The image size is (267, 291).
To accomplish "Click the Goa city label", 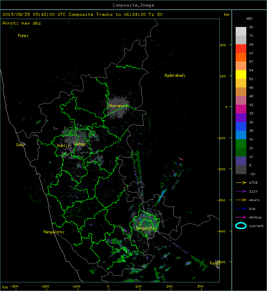I will tap(20, 145).
